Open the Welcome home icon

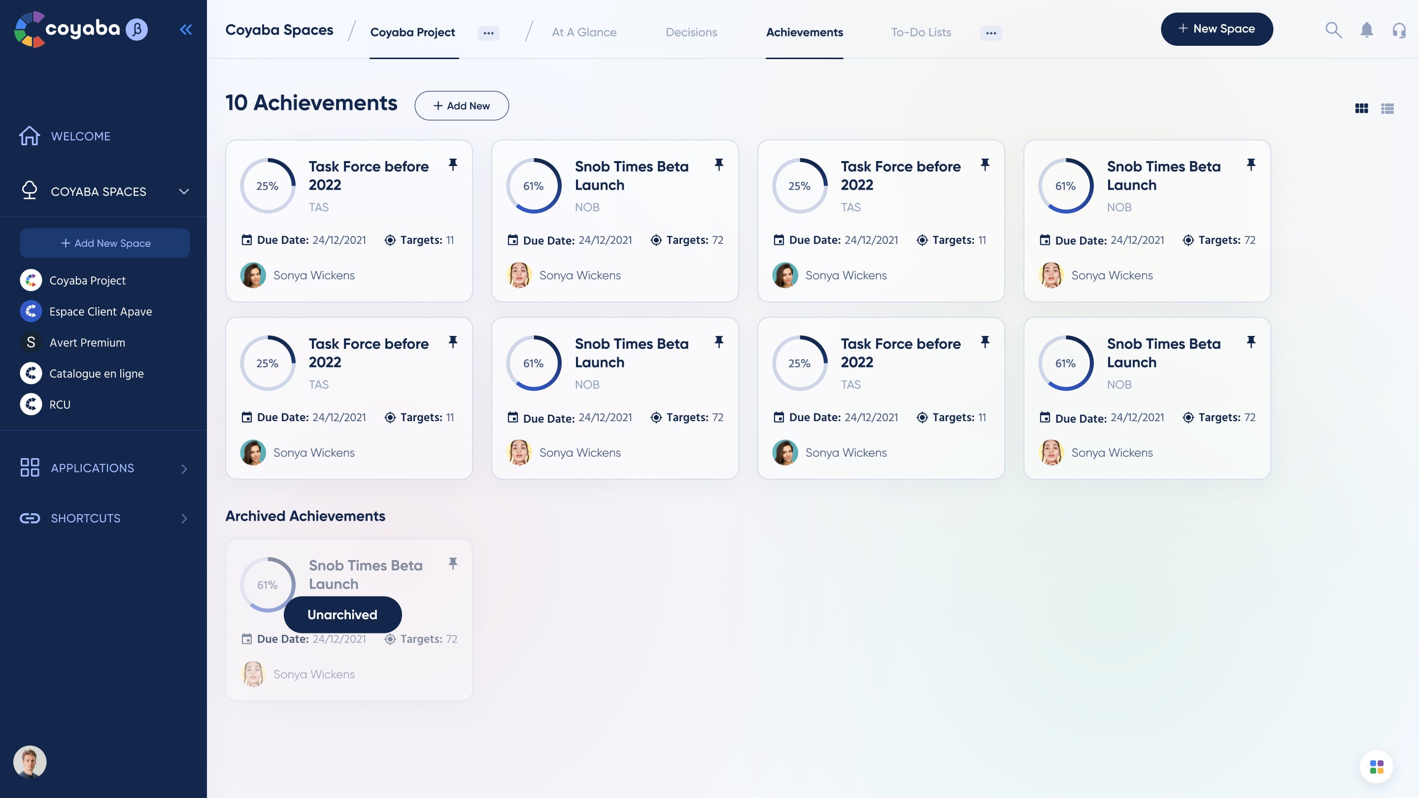click(29, 135)
